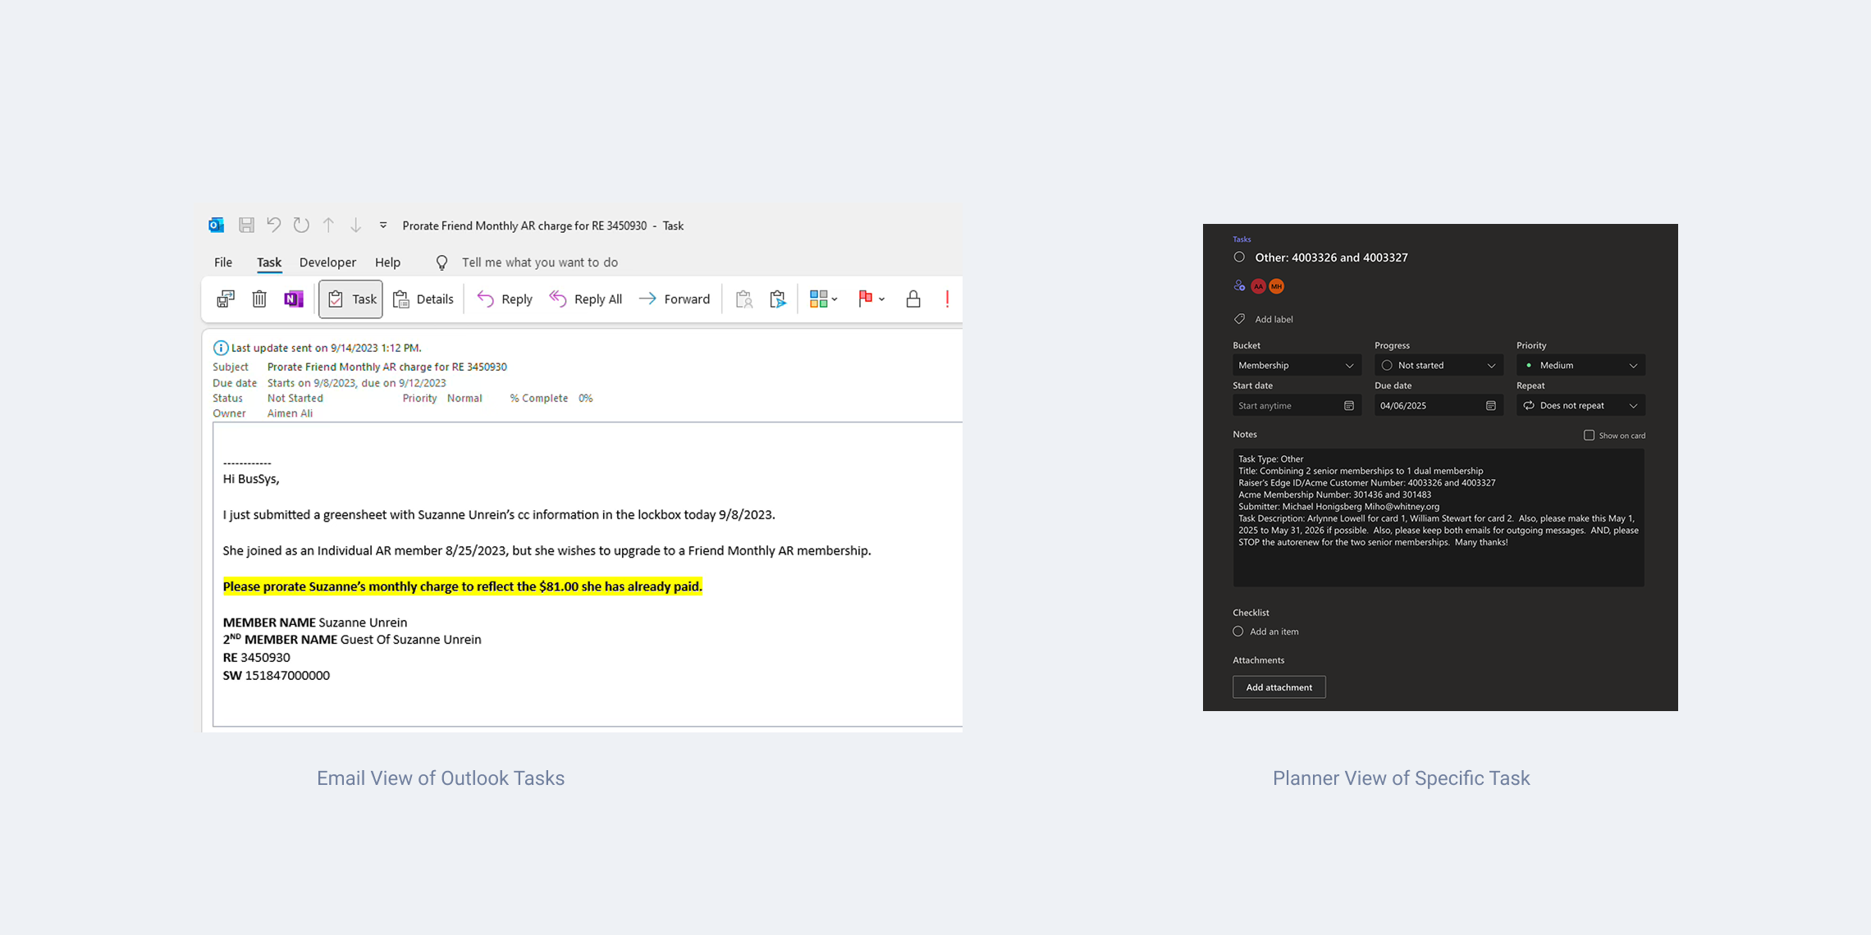Click the lightbulb Tell Me icon
Viewport: 1871px width, 935px height.
tap(441, 262)
